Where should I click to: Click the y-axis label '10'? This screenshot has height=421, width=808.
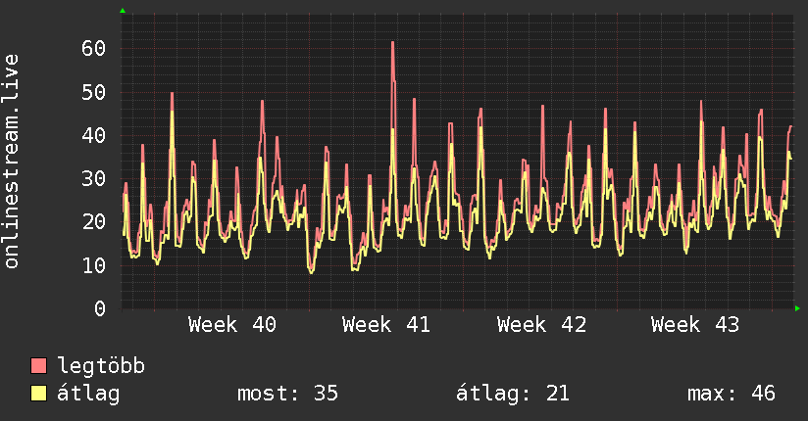93,266
